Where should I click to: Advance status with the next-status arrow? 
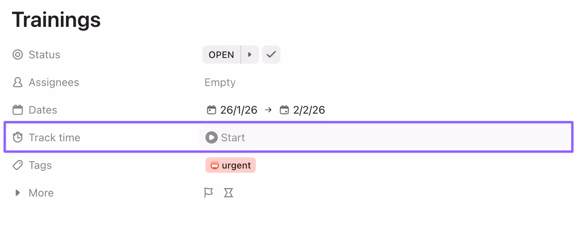coord(249,55)
